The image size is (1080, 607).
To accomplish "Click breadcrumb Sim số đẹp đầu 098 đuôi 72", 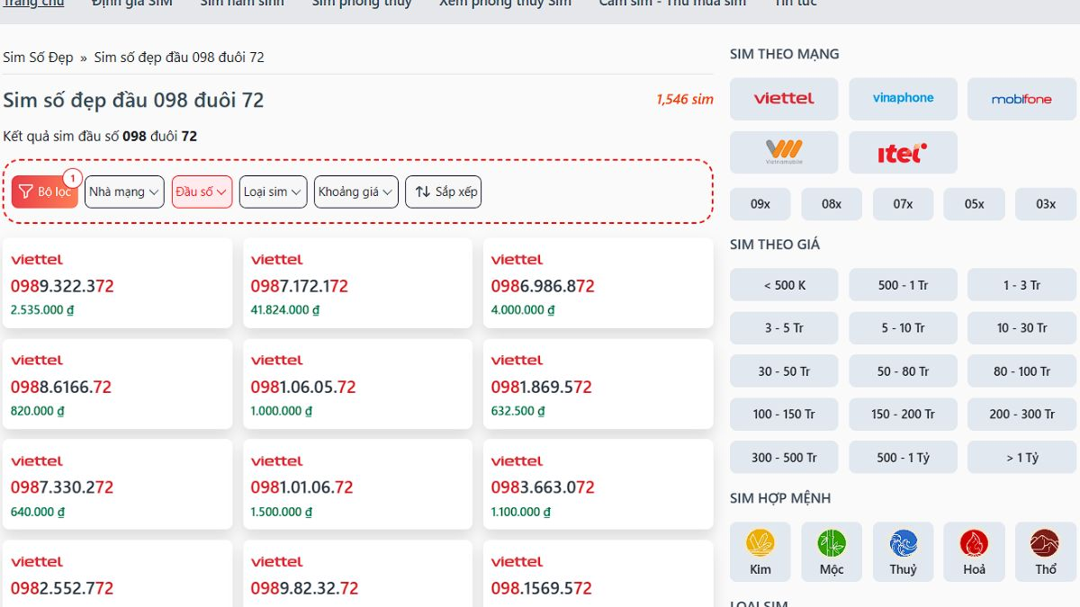I will pos(179,57).
